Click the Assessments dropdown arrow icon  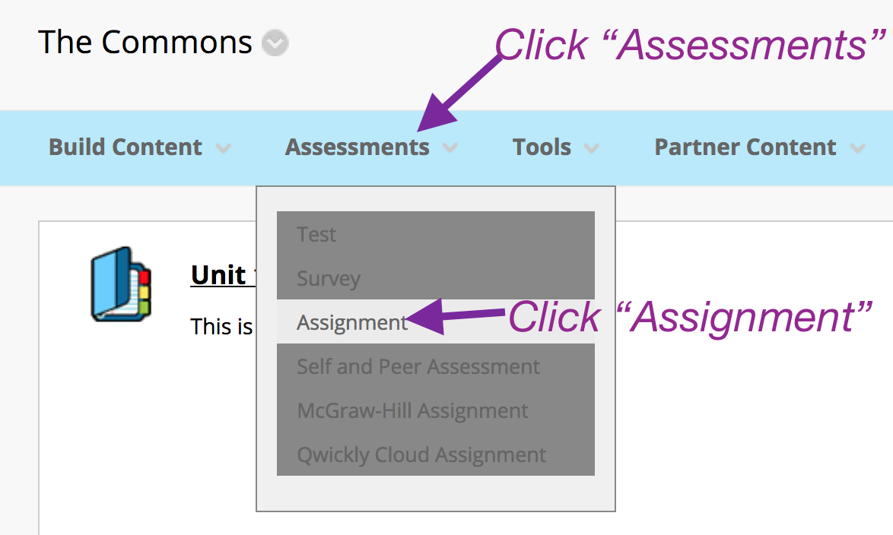click(x=453, y=149)
